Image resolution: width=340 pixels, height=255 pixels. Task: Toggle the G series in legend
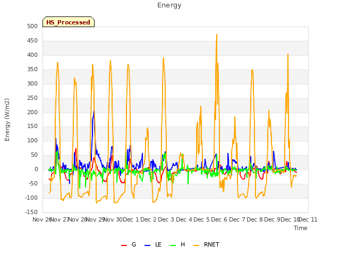[x=129, y=244]
